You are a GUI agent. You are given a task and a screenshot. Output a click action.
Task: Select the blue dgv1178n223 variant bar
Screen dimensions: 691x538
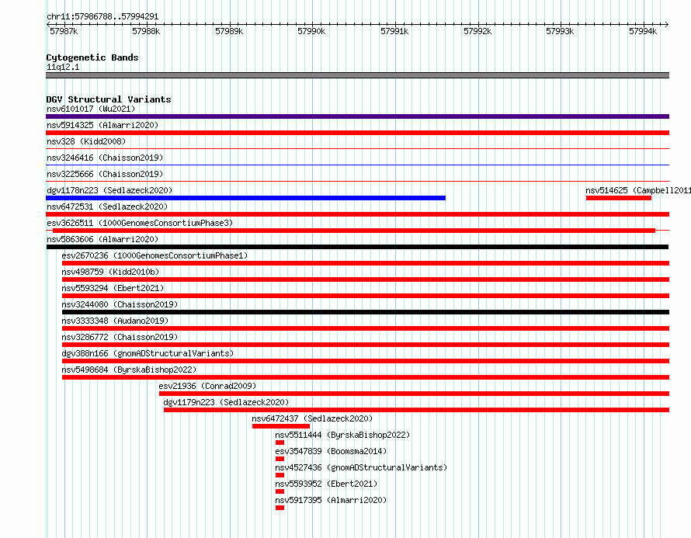coord(245,198)
